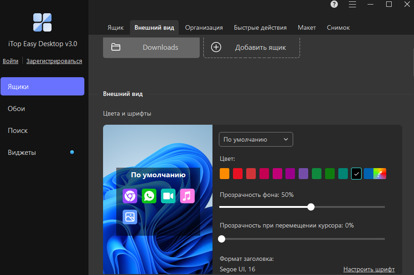Select the Downloads box button
Screen dimensions: 414x275
pos(151,48)
